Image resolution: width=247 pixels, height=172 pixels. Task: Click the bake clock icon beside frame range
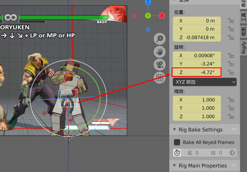click(177, 153)
